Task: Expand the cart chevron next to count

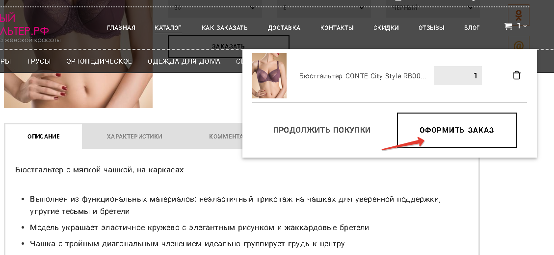Action: tap(525, 26)
